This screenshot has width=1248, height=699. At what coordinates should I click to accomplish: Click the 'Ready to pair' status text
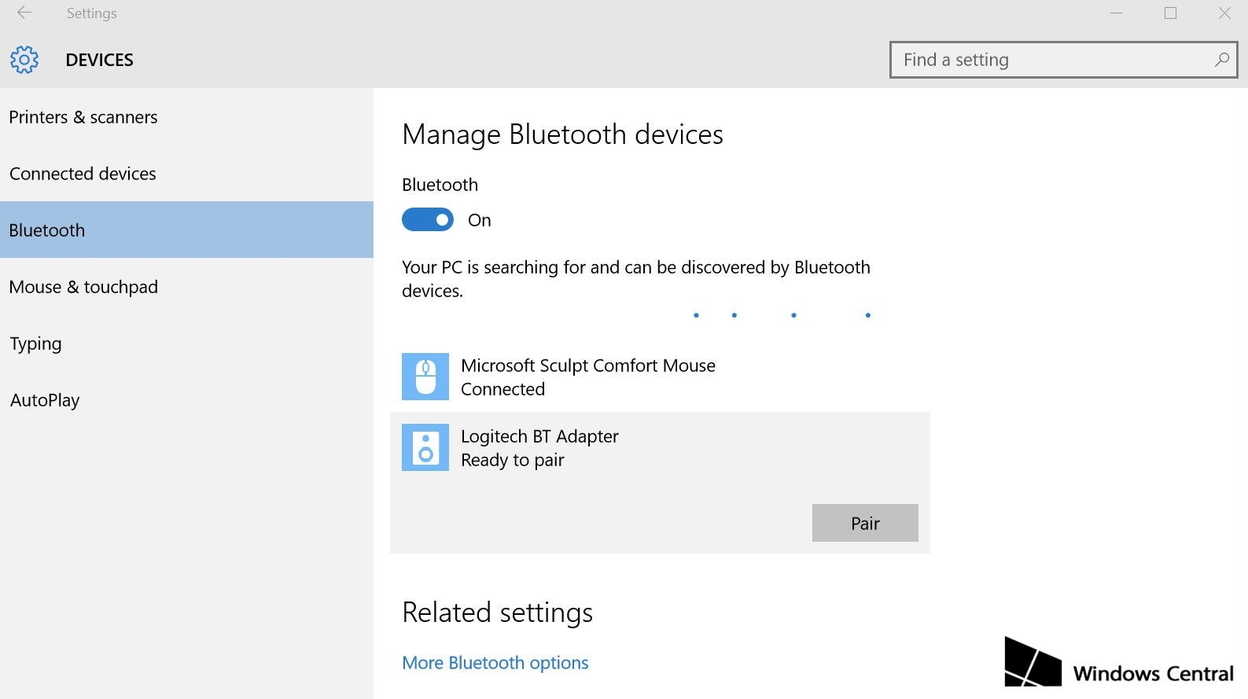(513, 460)
